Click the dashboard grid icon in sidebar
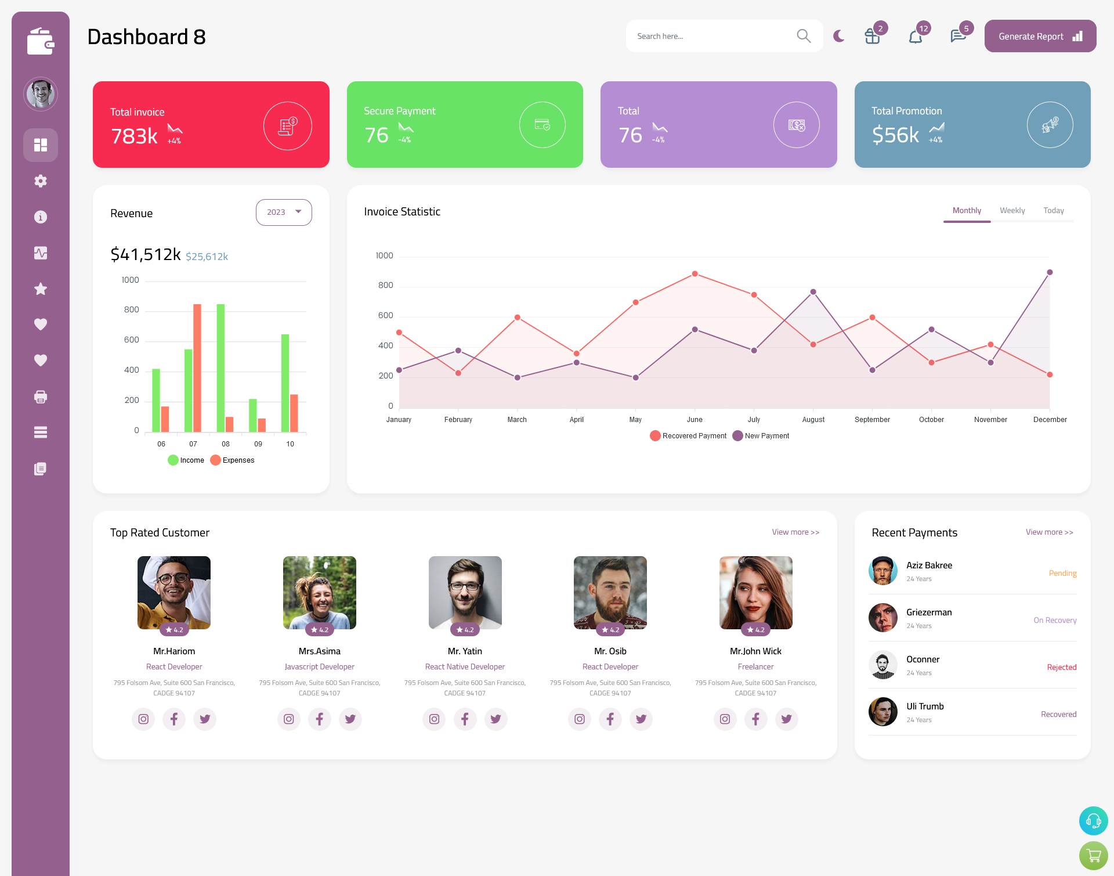Screen dimensions: 1114x876 (41, 145)
